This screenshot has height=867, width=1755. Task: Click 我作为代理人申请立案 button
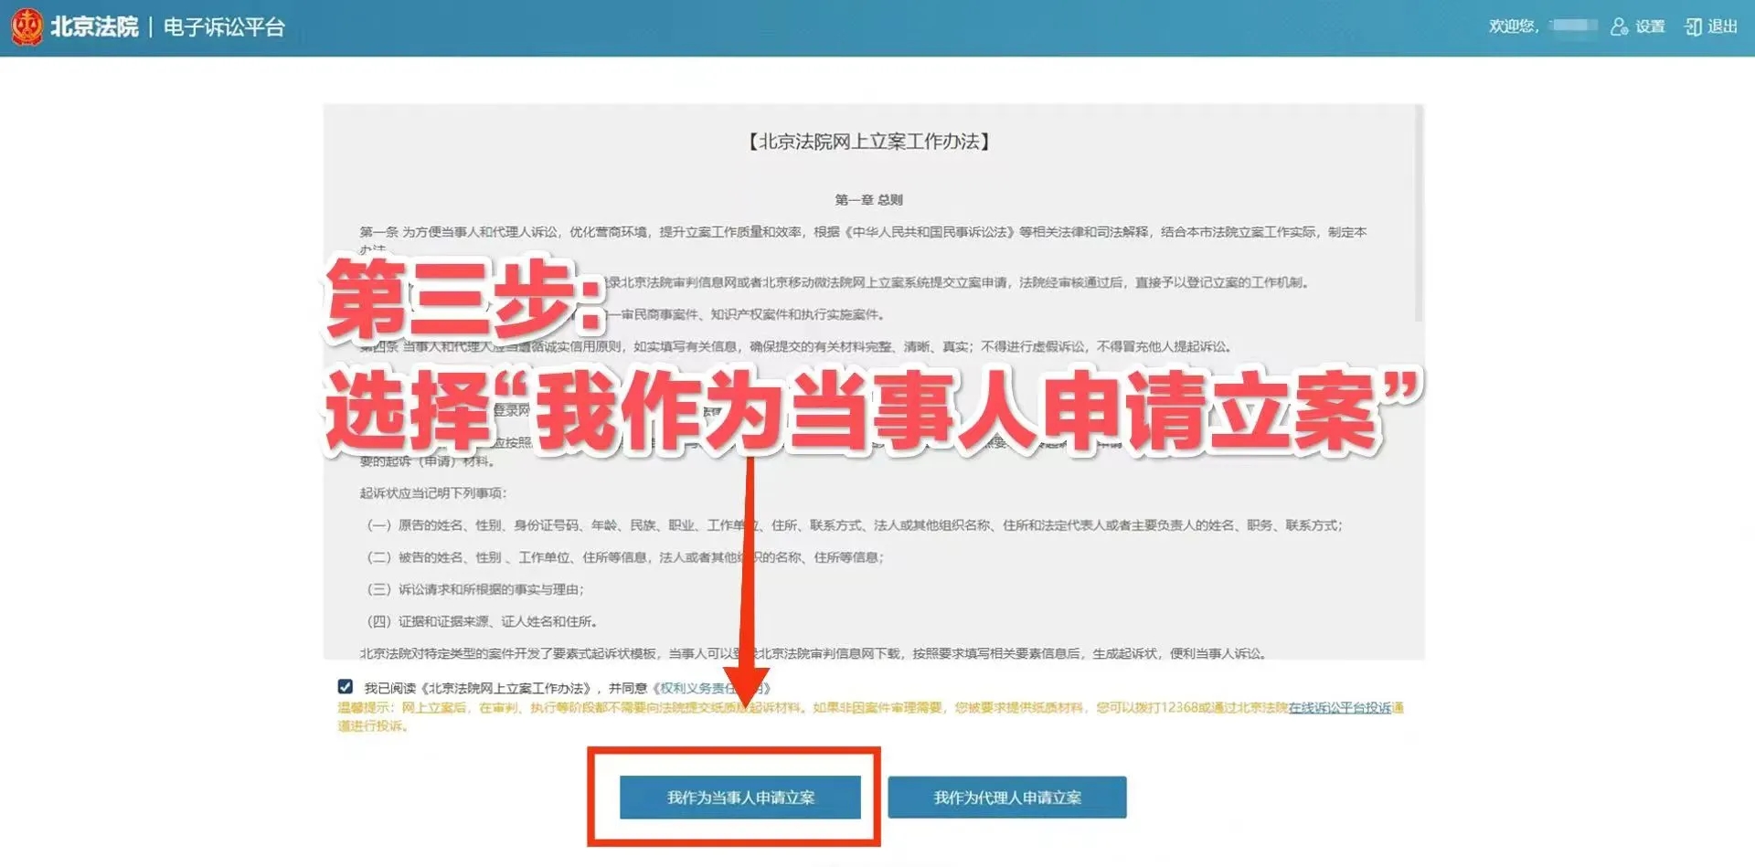[1007, 798]
